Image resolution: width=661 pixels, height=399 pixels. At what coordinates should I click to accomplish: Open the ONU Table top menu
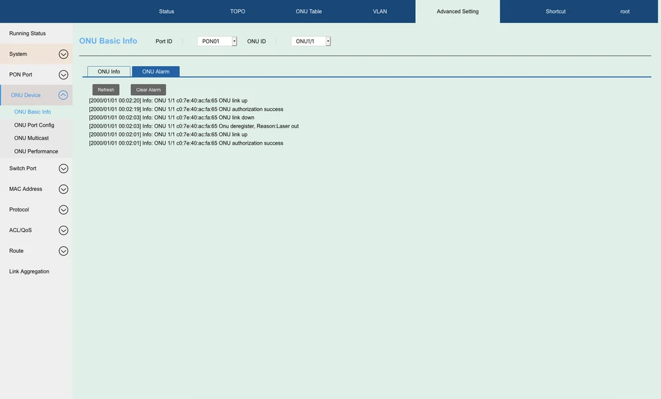tap(309, 11)
